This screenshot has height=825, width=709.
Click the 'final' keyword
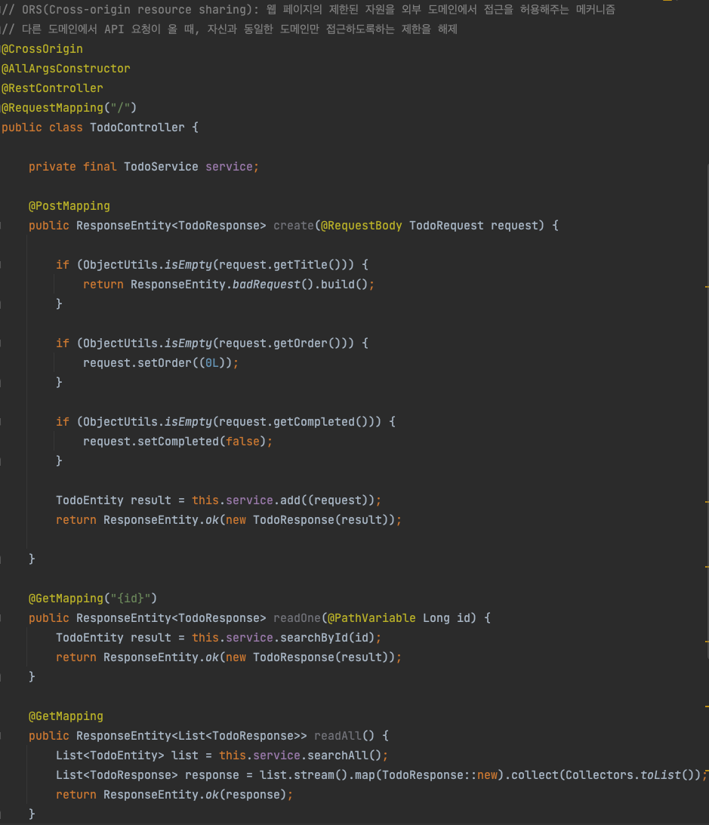click(x=100, y=167)
